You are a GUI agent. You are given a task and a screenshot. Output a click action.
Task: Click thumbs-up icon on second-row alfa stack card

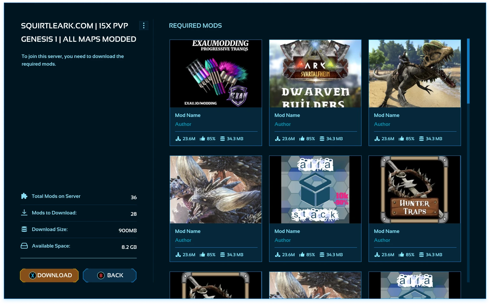302,255
